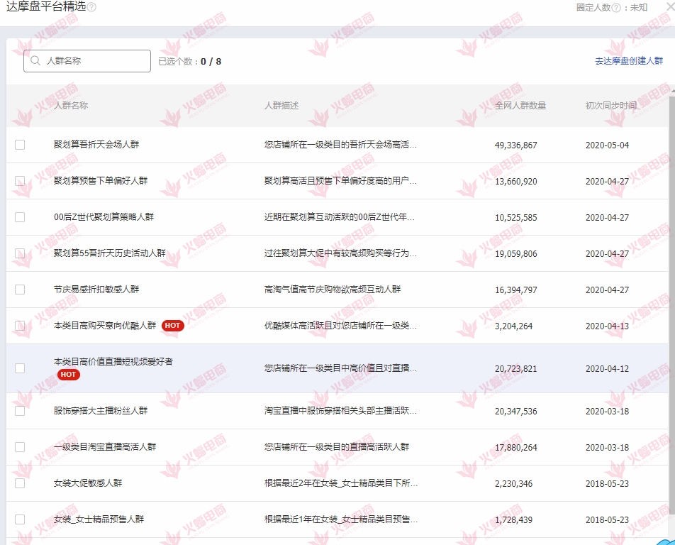Check the 00后Z世代聚划算策略人群 row
The image size is (675, 545).
click(x=20, y=217)
